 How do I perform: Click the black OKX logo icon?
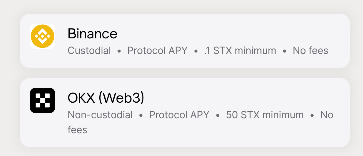click(x=42, y=100)
